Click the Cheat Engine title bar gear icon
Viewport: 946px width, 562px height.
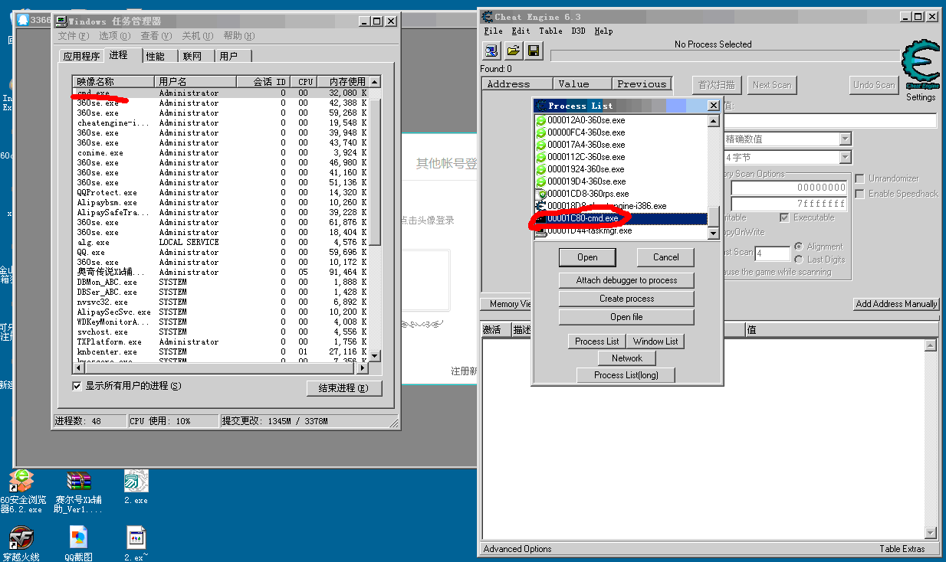click(x=487, y=16)
